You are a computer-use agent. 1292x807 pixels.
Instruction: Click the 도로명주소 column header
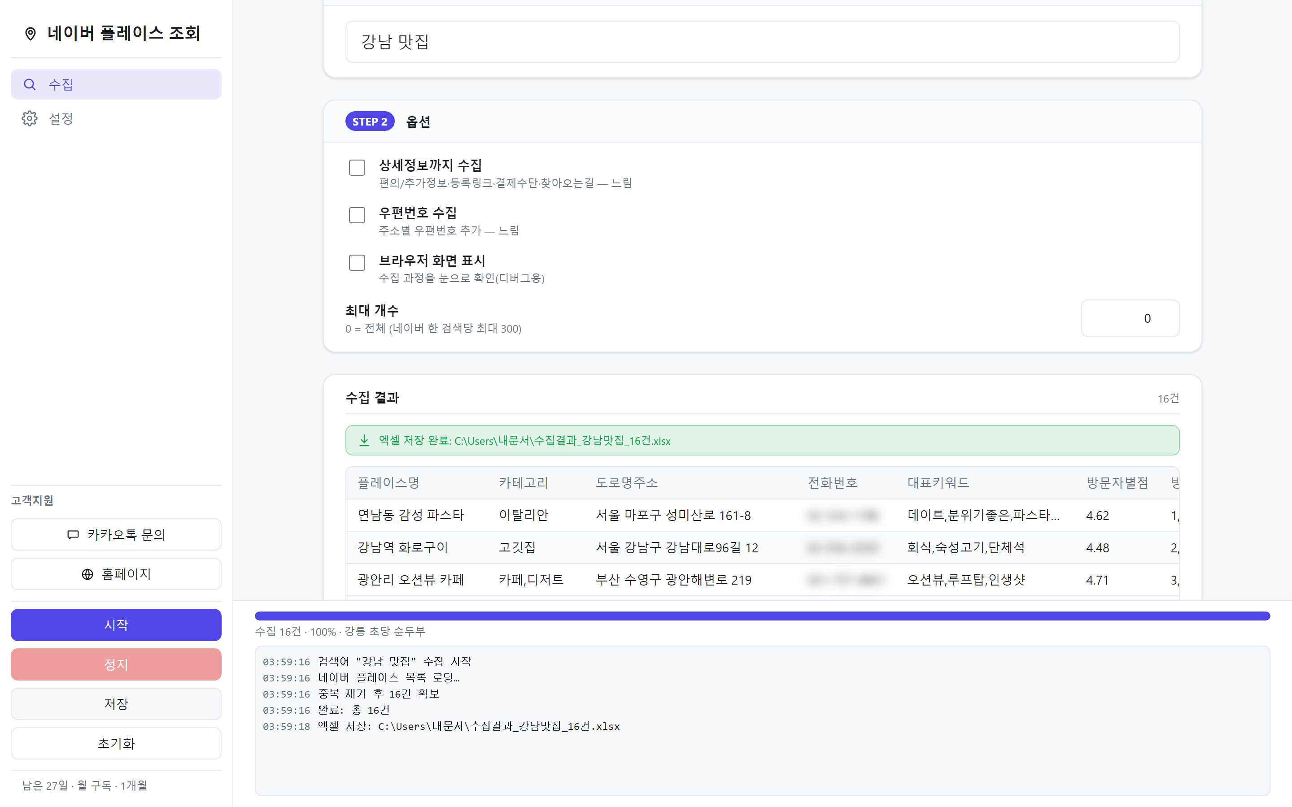coord(627,483)
